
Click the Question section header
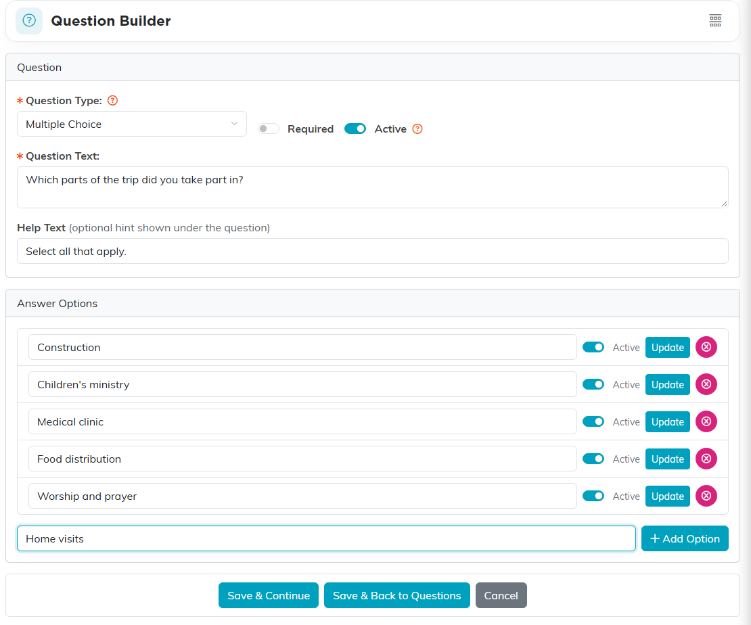point(373,67)
